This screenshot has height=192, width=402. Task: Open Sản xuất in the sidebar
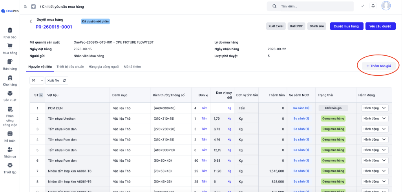pos(10,96)
